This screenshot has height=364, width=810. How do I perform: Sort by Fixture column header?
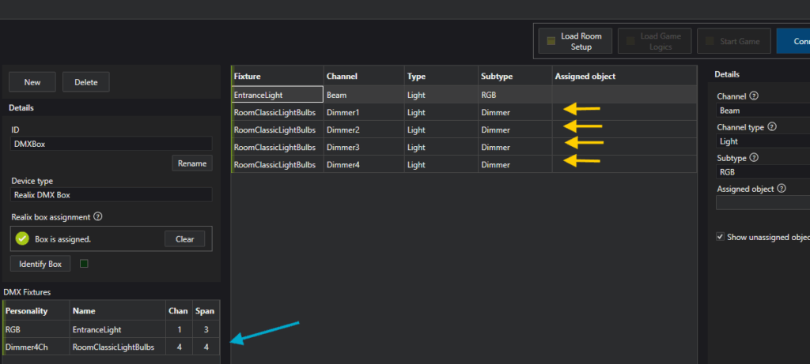(278, 77)
